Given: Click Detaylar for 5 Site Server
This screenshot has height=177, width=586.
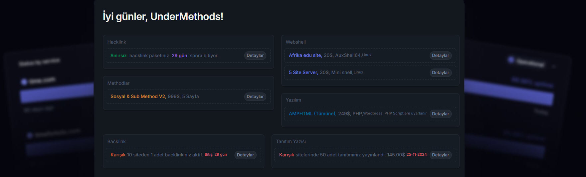Looking at the screenshot, I should coord(440,73).
